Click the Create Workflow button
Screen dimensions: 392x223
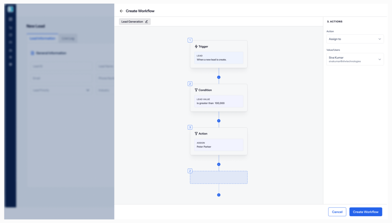coord(366,212)
